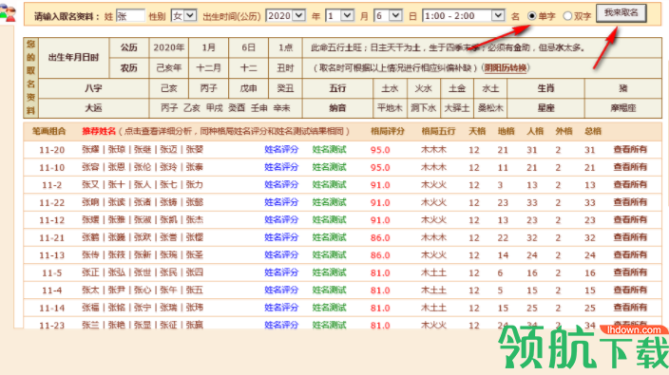Click 姓名评分 in the 11-4 row

point(281,291)
